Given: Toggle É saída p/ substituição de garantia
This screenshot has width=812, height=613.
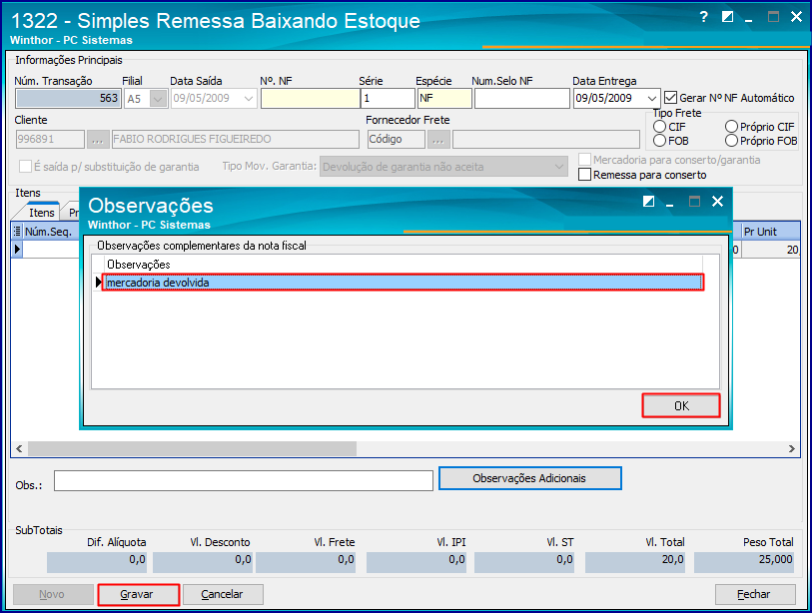Looking at the screenshot, I should coord(25,166).
